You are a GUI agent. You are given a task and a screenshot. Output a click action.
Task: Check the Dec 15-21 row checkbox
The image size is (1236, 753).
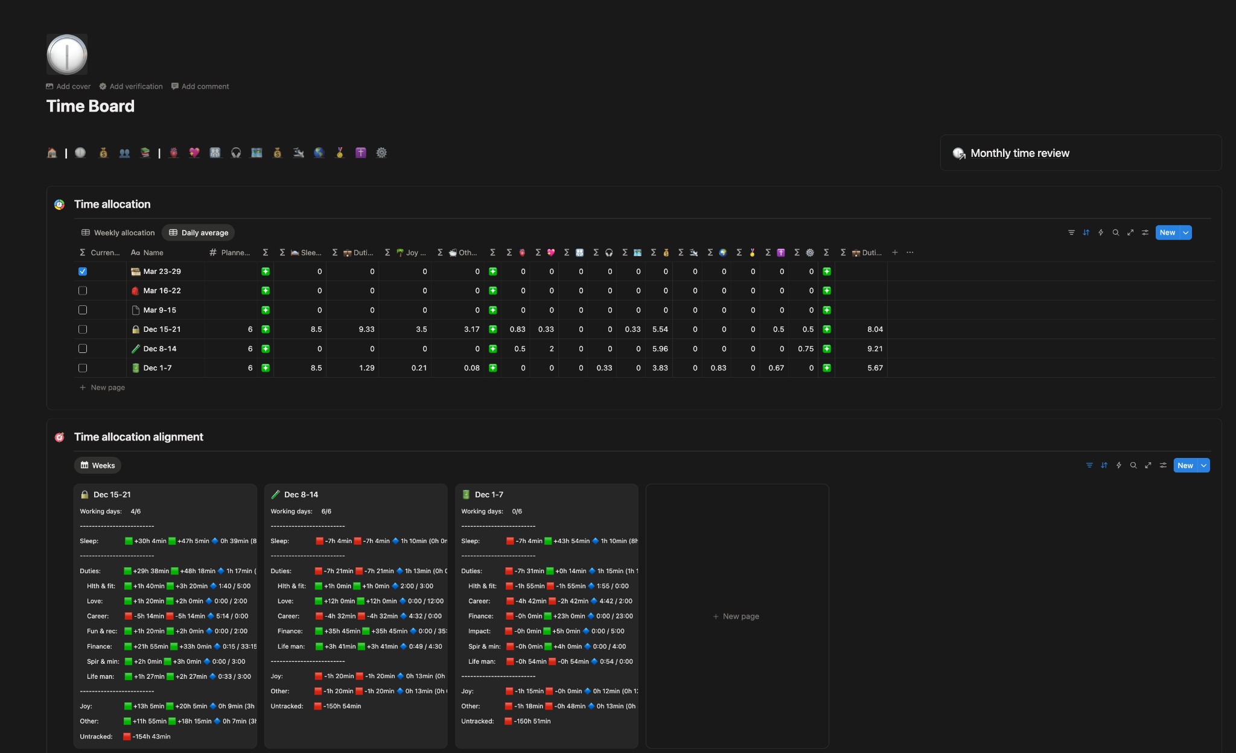click(x=83, y=329)
